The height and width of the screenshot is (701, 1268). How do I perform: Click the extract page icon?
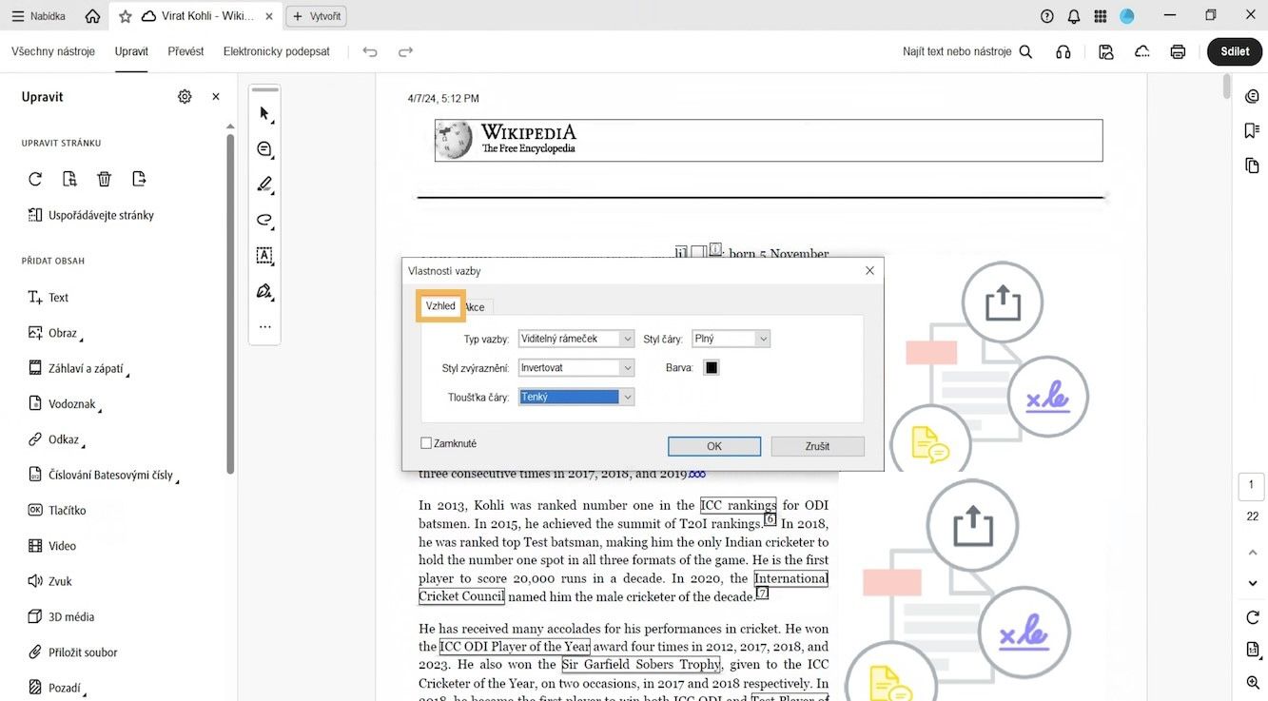click(69, 179)
